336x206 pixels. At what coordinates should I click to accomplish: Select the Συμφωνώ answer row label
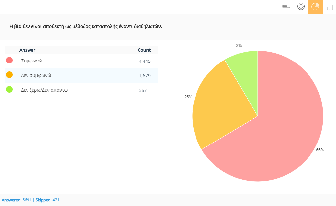pyautogui.click(x=31, y=61)
